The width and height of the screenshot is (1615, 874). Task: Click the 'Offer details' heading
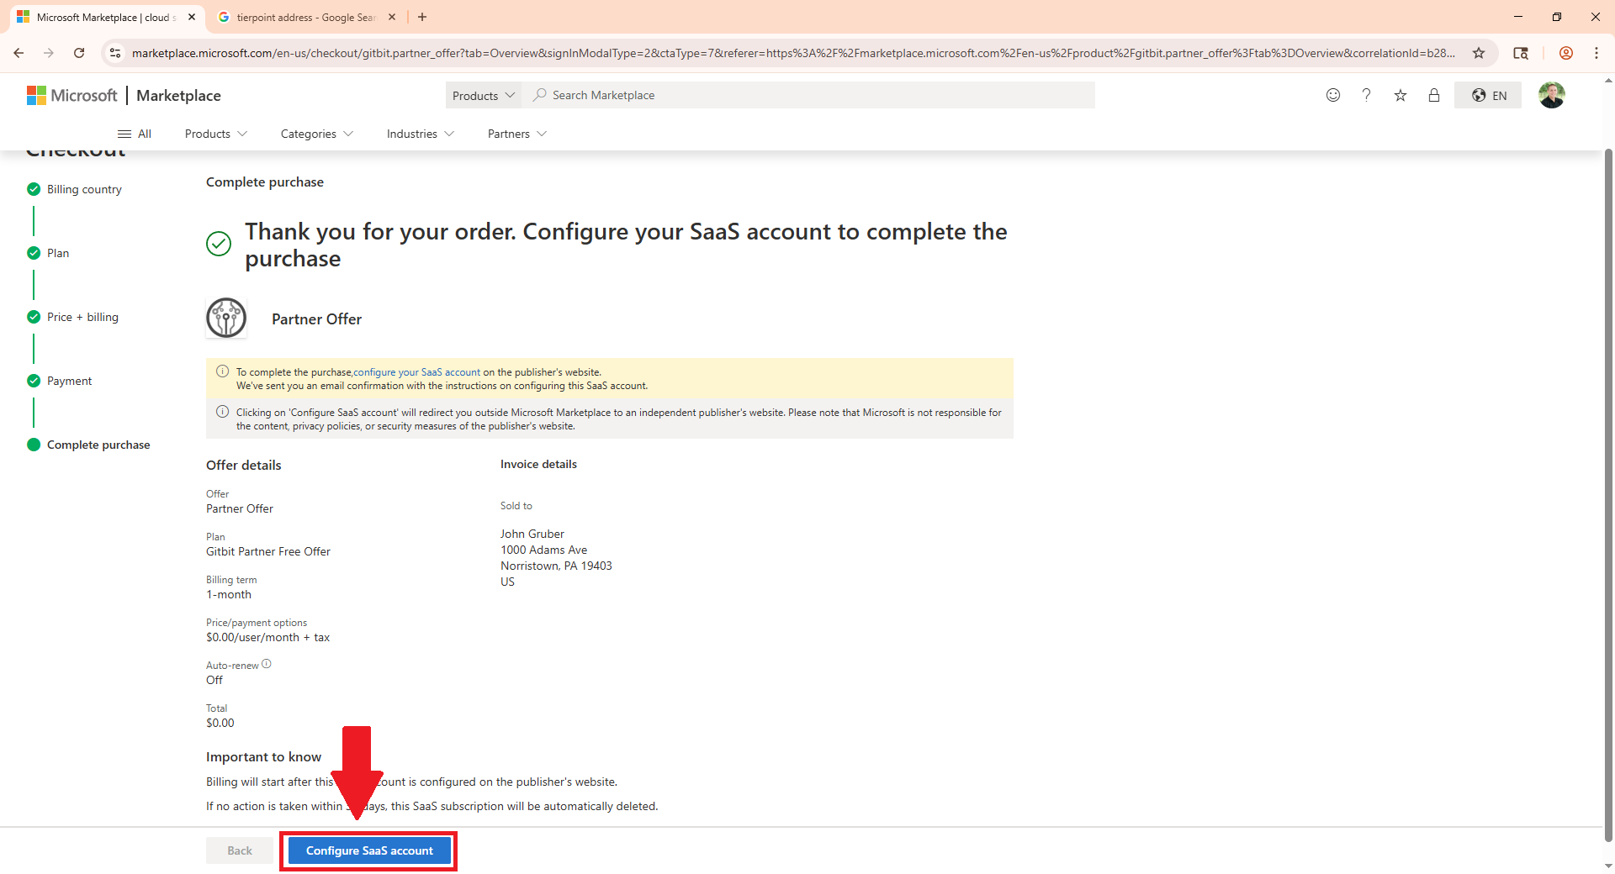point(244,465)
